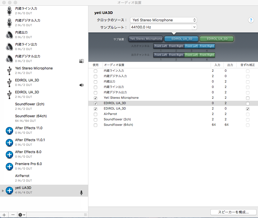Select Soundflower (64ch) in sidebar list
Screen dimensions: 258x218
pyautogui.click(x=44, y=118)
